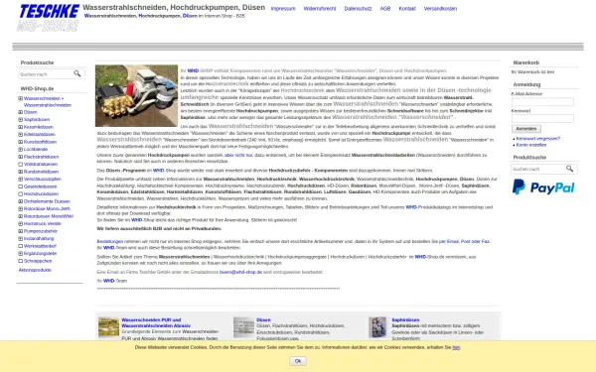Focus the Kennwort password field
This screenshot has width=596, height=372.
(x=542, y=118)
